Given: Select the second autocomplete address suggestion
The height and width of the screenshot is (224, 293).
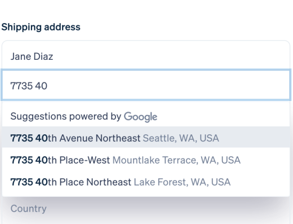Looking at the screenshot, I should [146, 160].
